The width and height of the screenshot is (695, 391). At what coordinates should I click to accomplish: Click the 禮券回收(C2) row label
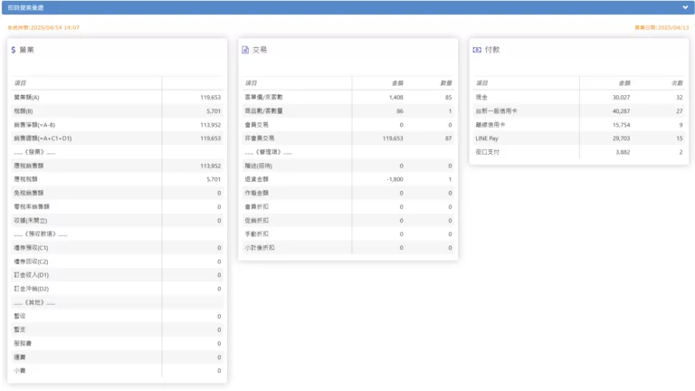[31, 262]
